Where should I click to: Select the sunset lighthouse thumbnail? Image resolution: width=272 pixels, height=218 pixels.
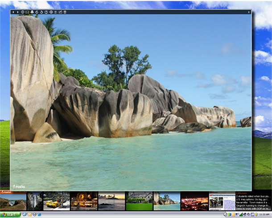111,201
